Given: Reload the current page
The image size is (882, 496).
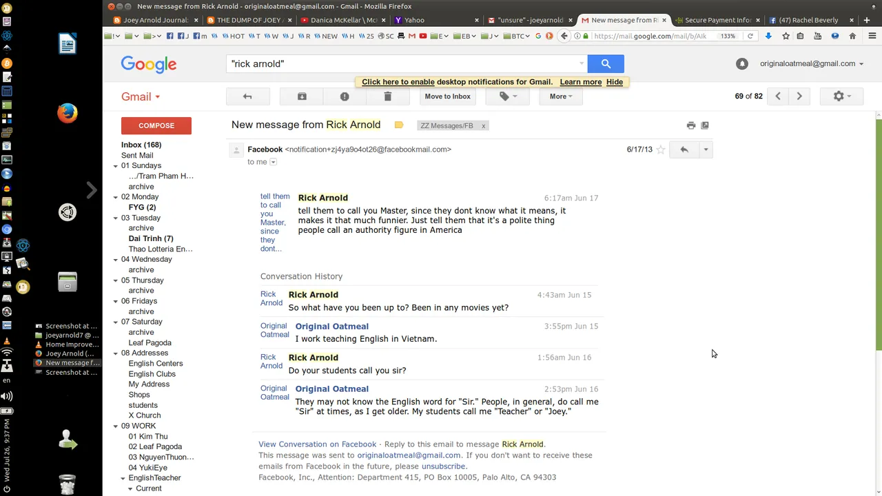Looking at the screenshot, I should coord(750,36).
